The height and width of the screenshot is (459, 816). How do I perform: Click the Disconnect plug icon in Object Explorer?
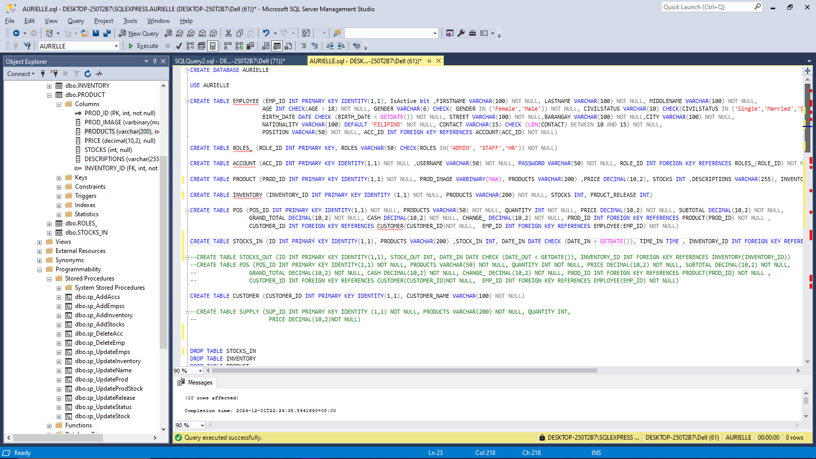54,74
